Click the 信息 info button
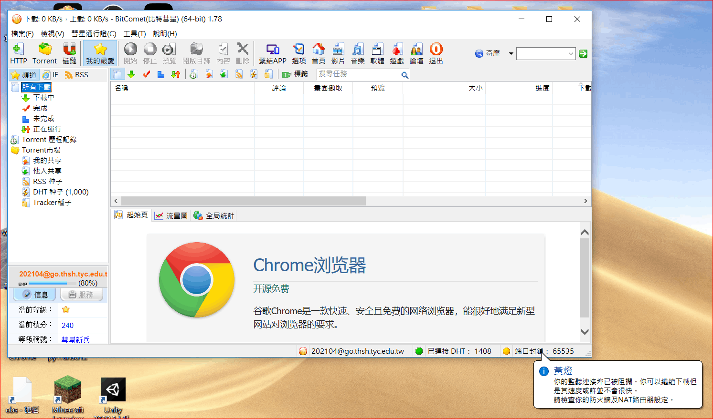713x419 pixels. 34,295
